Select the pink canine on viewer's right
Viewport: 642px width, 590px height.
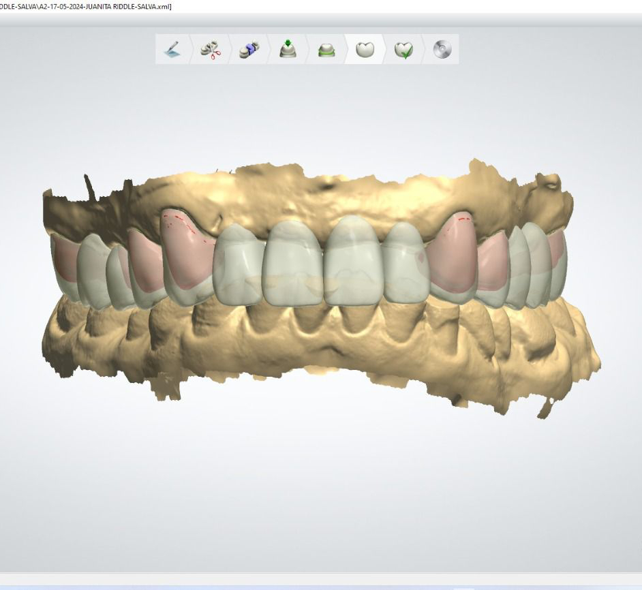(x=452, y=252)
